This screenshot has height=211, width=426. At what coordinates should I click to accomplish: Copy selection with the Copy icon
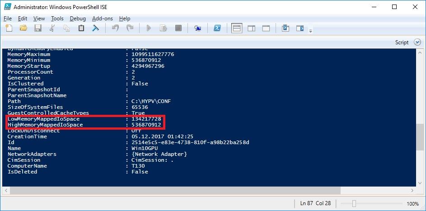tap(66, 28)
